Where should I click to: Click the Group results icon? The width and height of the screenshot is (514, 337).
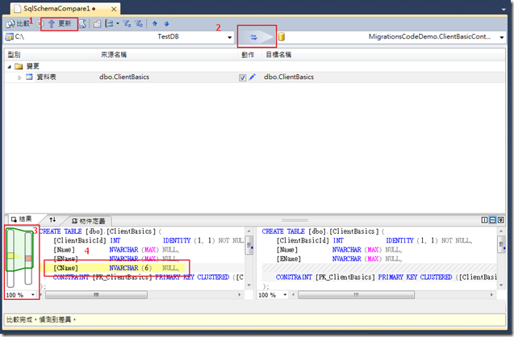click(x=109, y=23)
